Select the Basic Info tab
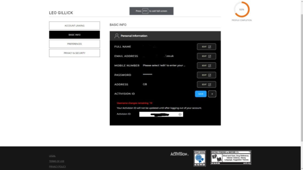Screen dimensions: 303x170 pyautogui.click(x=74, y=35)
